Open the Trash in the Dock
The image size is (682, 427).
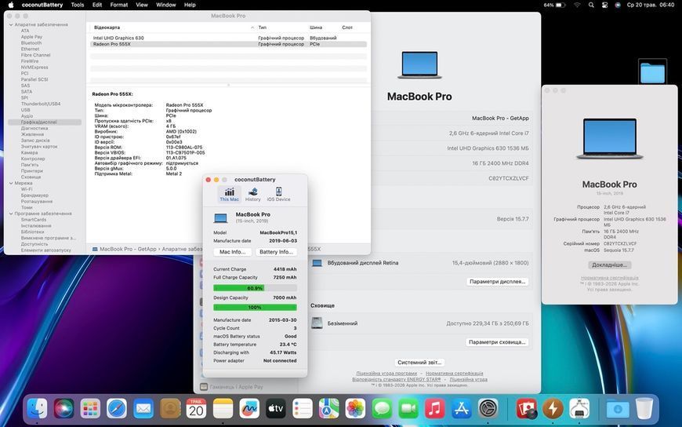point(644,409)
